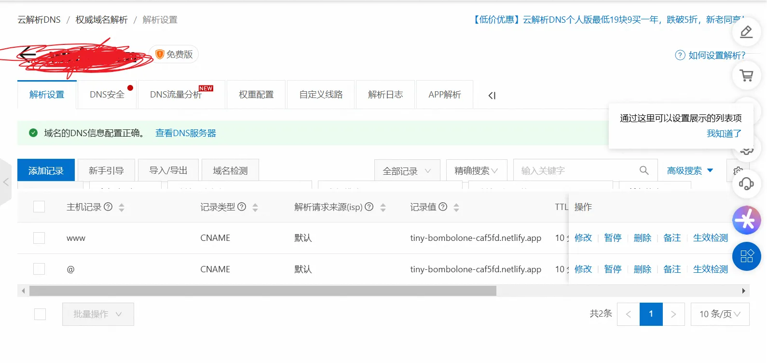Open the 解析日志 tab

[385, 95]
